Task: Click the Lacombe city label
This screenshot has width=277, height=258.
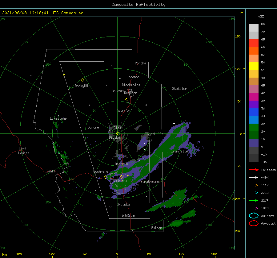Action: click(x=133, y=77)
